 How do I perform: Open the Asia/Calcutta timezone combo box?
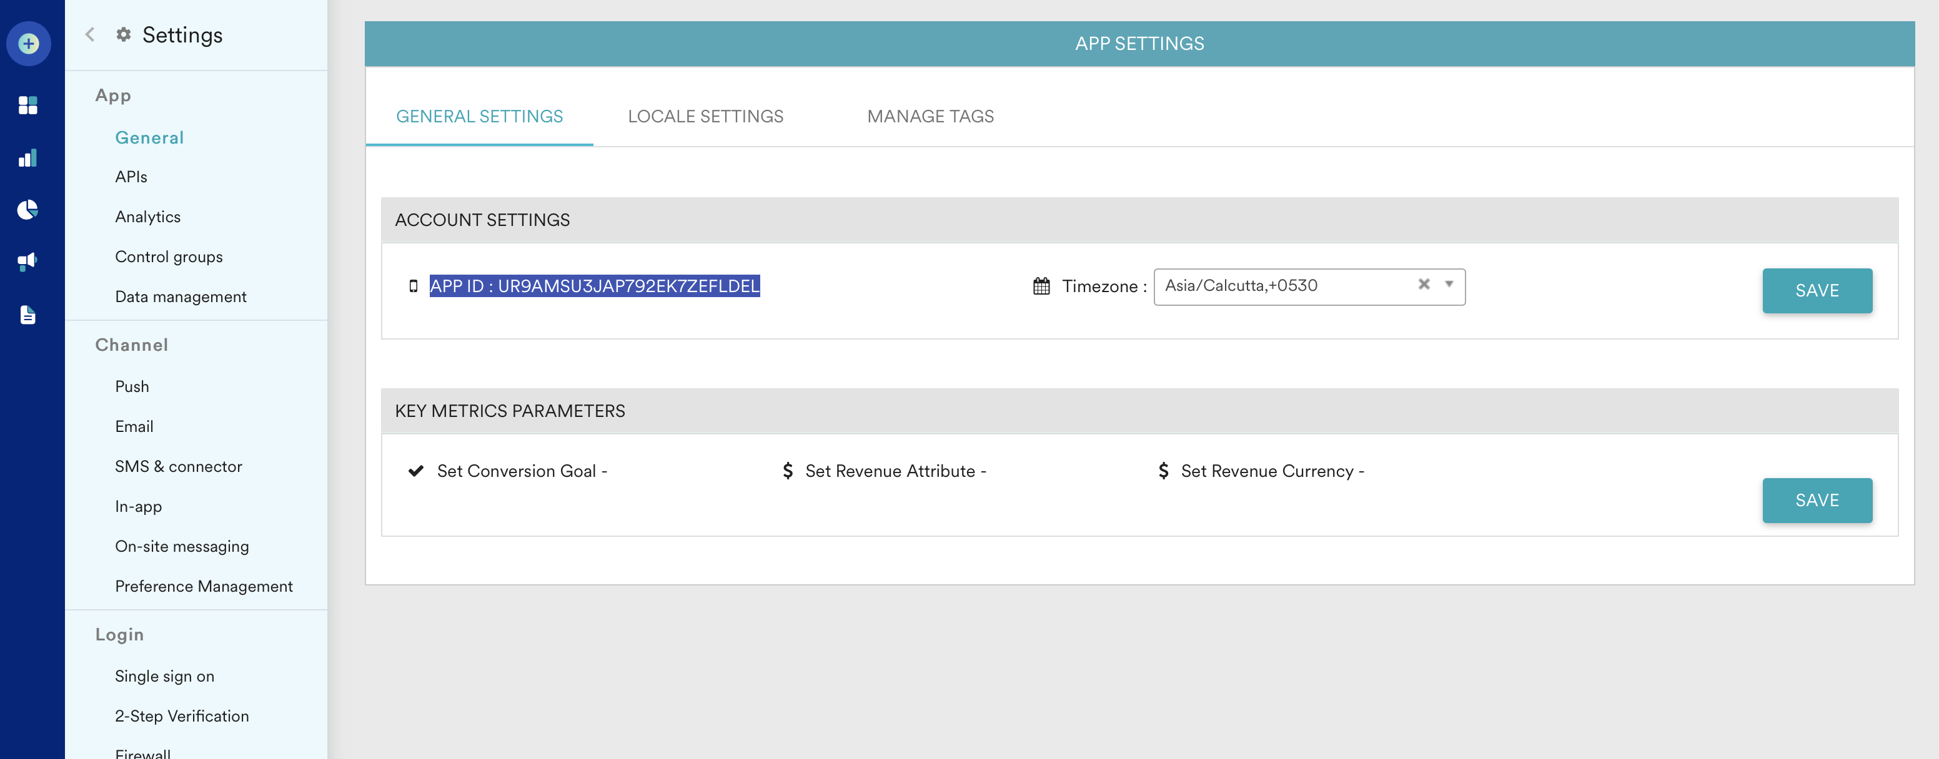coord(1279,286)
